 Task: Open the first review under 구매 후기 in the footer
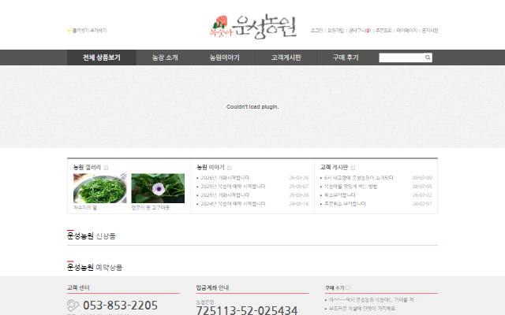[x=371, y=300]
